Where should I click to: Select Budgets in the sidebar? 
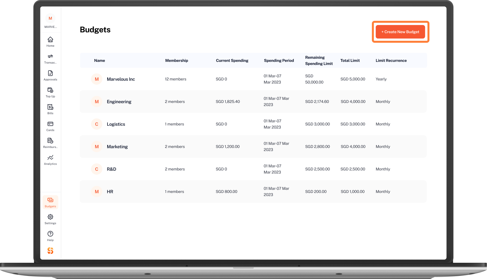(x=50, y=202)
